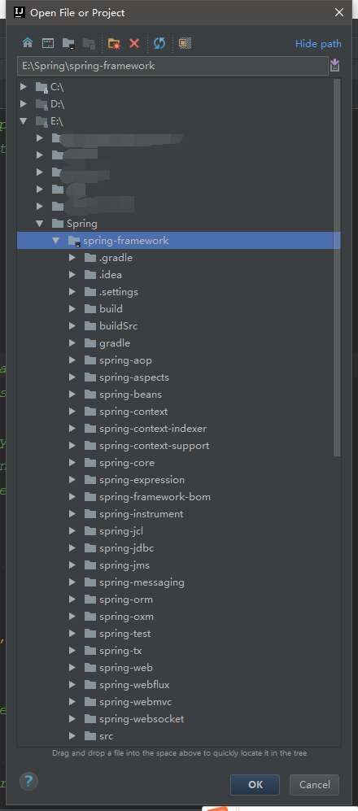
Task: Click the Help question mark button
Action: [29, 780]
